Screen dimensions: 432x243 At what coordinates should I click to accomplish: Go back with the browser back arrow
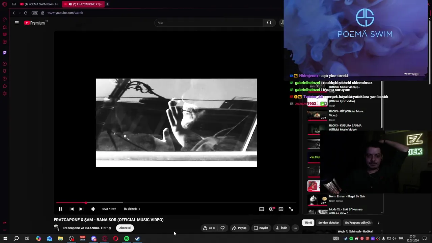click(13, 13)
